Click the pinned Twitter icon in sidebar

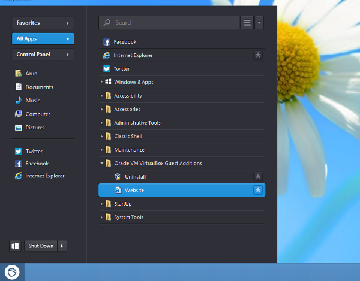click(19, 152)
